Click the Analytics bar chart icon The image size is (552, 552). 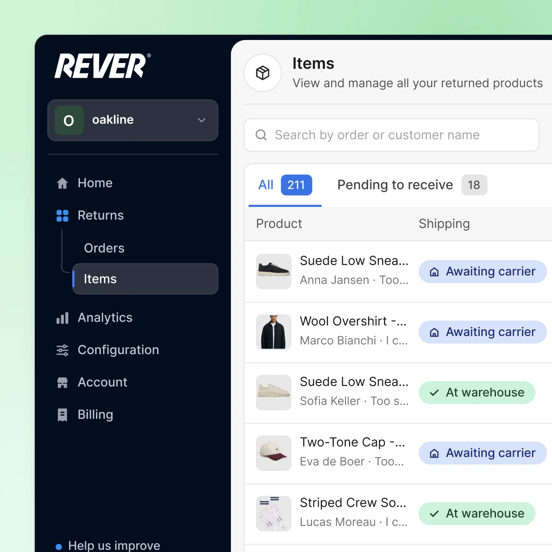click(63, 318)
